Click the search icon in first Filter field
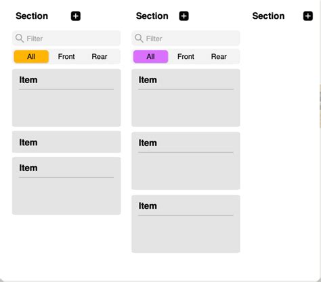321x282 pixels. (20, 39)
